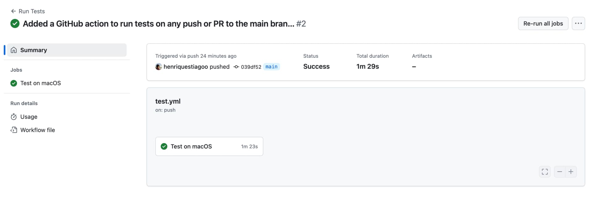Viewport: 593px width, 201px height.
Task: Open the Usage run details page
Action: pyautogui.click(x=29, y=117)
